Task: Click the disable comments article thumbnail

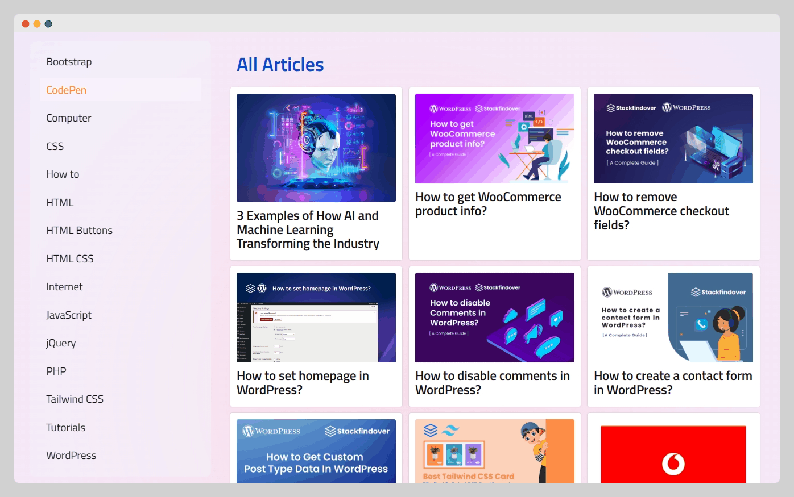Action: 495,318
